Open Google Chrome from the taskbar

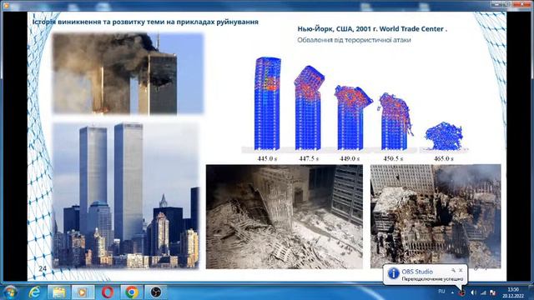point(132,292)
